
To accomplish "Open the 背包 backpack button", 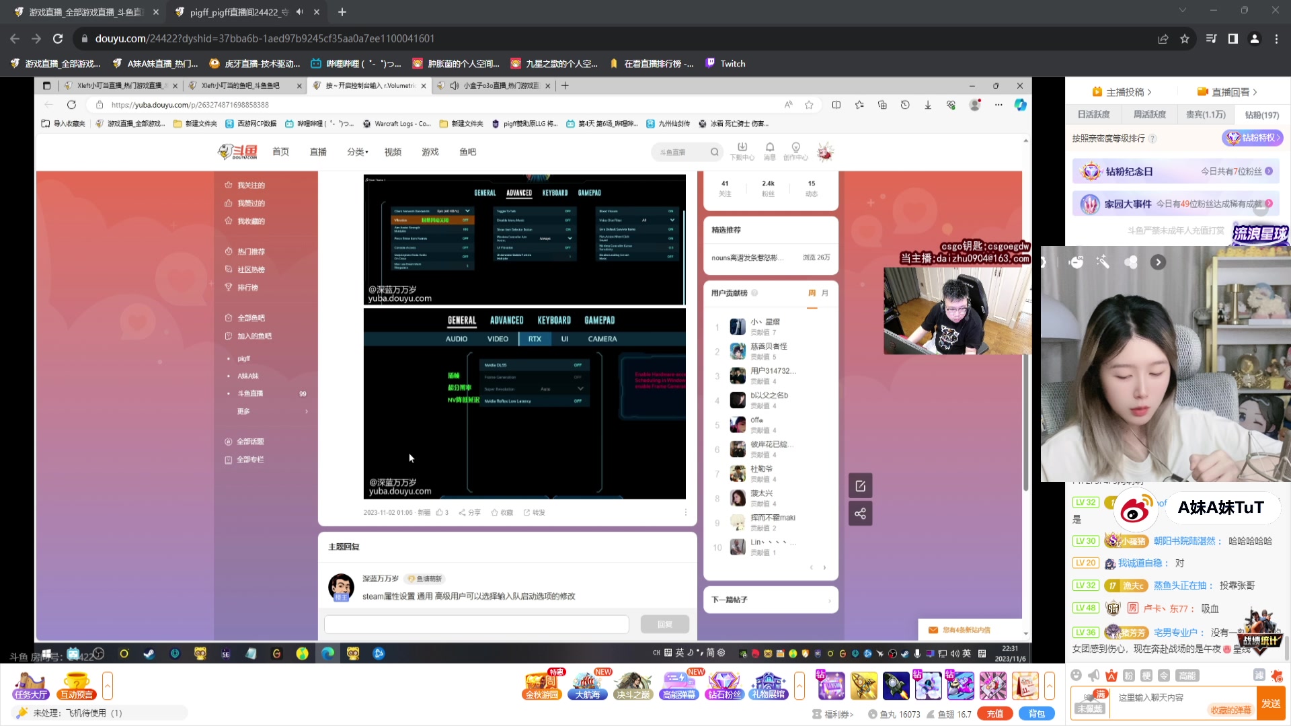I will pyautogui.click(x=1037, y=714).
